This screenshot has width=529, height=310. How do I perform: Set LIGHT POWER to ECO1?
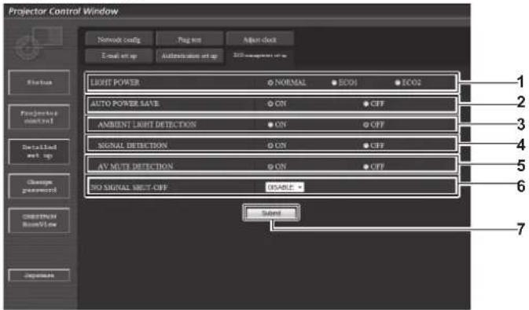(334, 82)
